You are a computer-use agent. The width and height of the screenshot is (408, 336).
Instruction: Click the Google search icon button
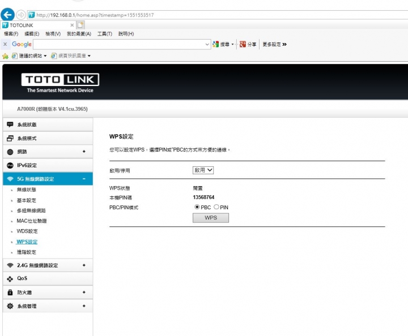[215, 44]
